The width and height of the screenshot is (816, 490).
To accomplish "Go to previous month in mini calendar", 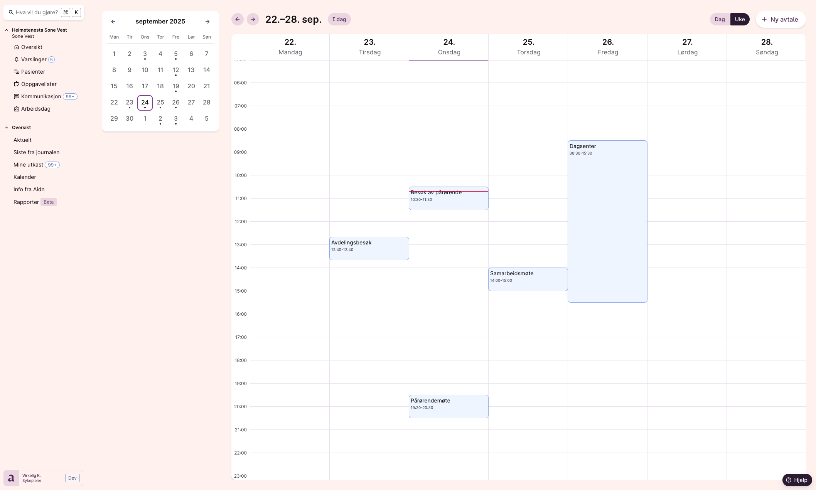I will (x=113, y=22).
